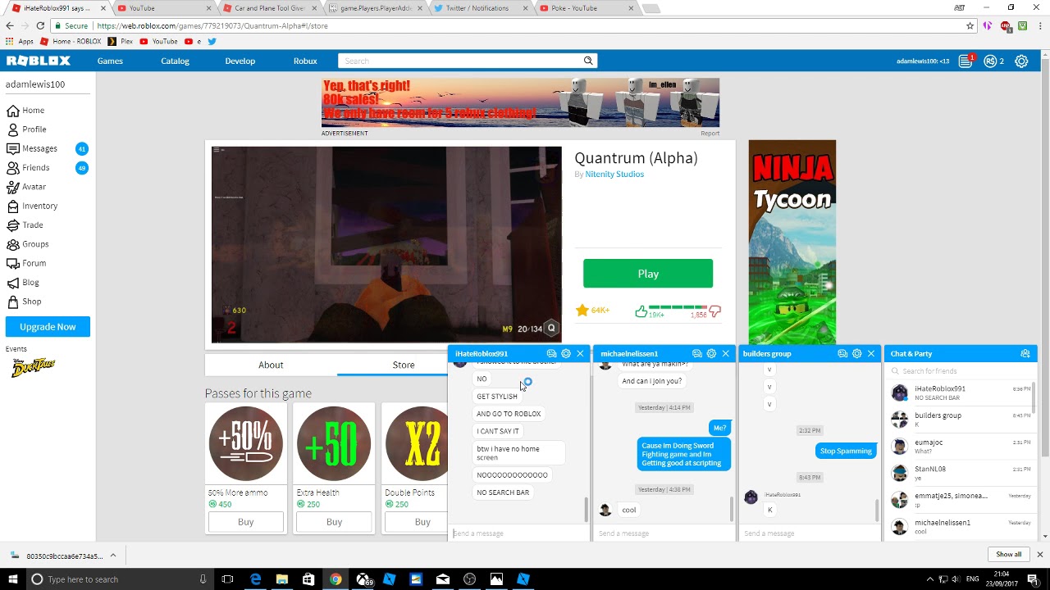The image size is (1050, 590).
Task: Open the Robux menu item
Action: [x=305, y=61]
